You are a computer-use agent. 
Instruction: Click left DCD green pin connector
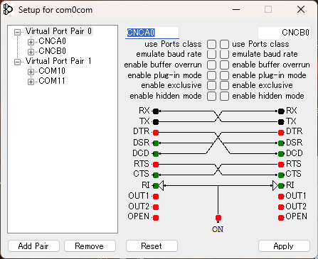click(x=156, y=154)
